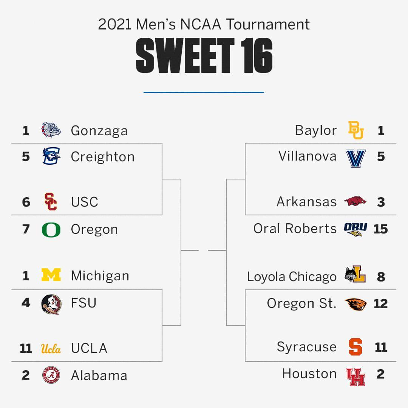The height and width of the screenshot is (408, 408).
Task: Click the Villanova V logo
Action: (x=355, y=158)
